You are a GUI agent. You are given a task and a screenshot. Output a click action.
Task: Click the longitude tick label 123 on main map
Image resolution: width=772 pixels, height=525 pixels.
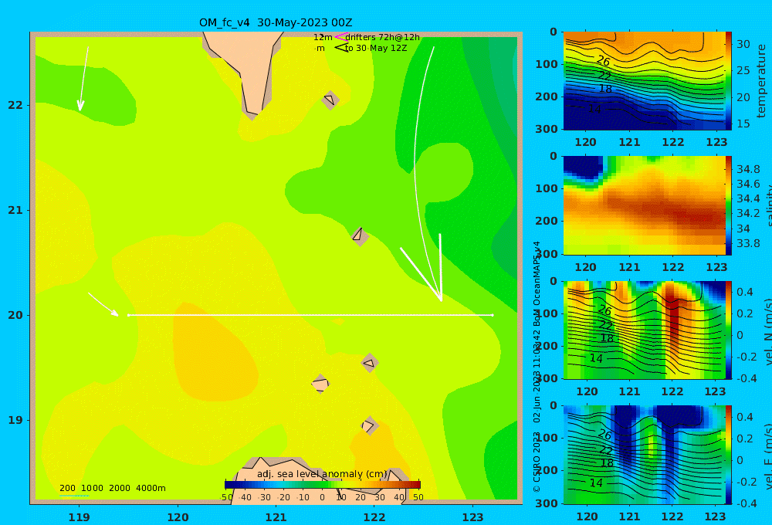click(473, 517)
